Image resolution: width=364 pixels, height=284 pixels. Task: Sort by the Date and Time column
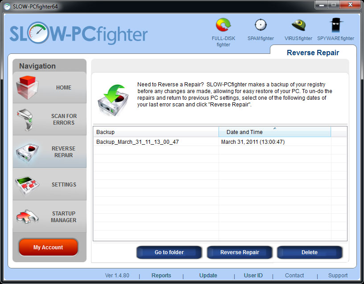coord(274,132)
